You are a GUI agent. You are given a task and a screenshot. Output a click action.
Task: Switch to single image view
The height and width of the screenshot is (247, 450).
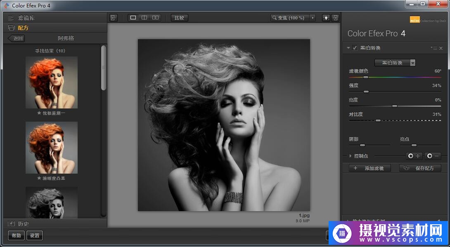pyautogui.click(x=133, y=18)
